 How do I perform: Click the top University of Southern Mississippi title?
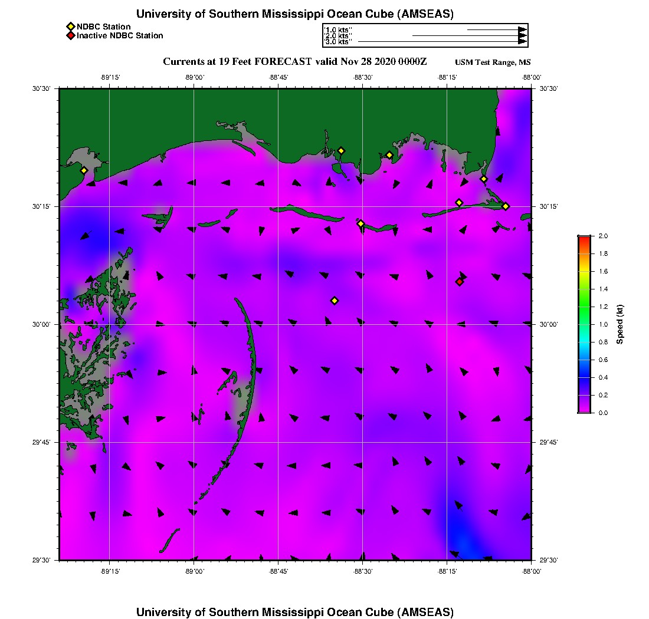click(295, 14)
